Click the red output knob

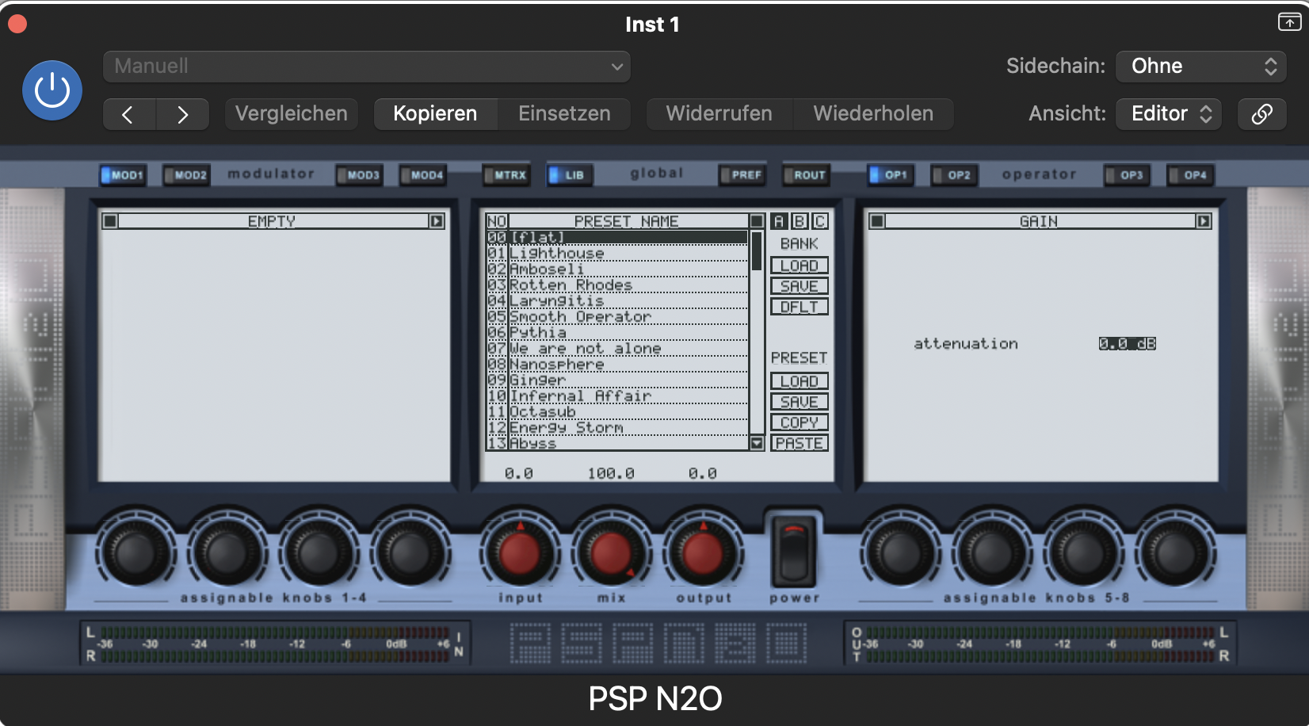tap(703, 552)
